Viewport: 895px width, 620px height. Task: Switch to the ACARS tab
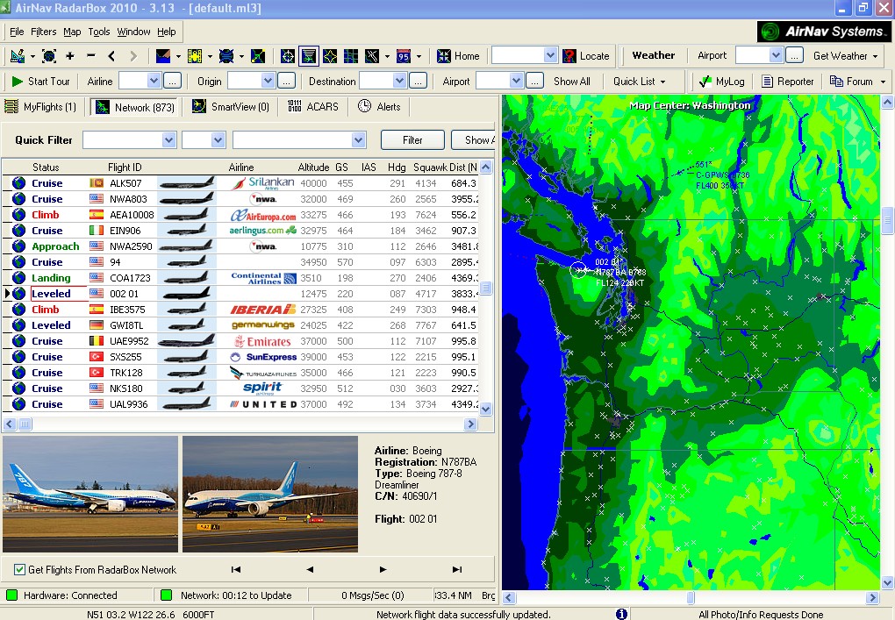pyautogui.click(x=312, y=107)
